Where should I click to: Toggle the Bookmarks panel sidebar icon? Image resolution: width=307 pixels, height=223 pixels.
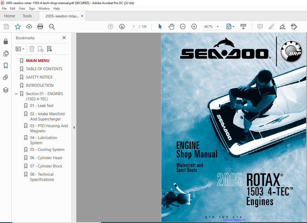(6, 66)
